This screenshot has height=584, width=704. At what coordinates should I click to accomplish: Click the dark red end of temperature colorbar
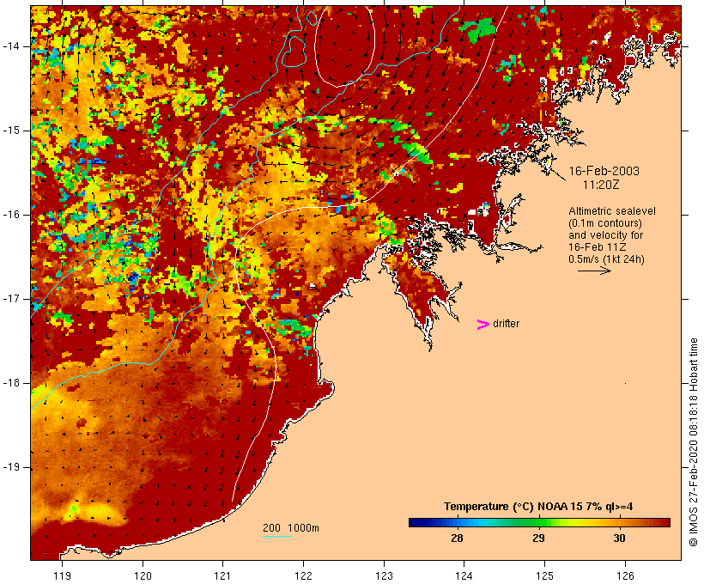[664, 521]
